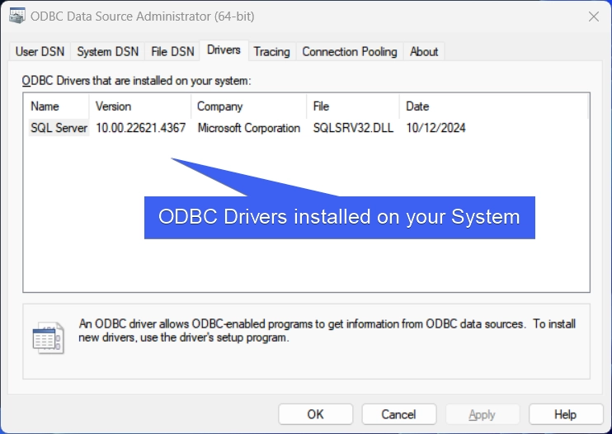Go to the Tracing tab
This screenshot has width=612, height=434.
coord(272,51)
